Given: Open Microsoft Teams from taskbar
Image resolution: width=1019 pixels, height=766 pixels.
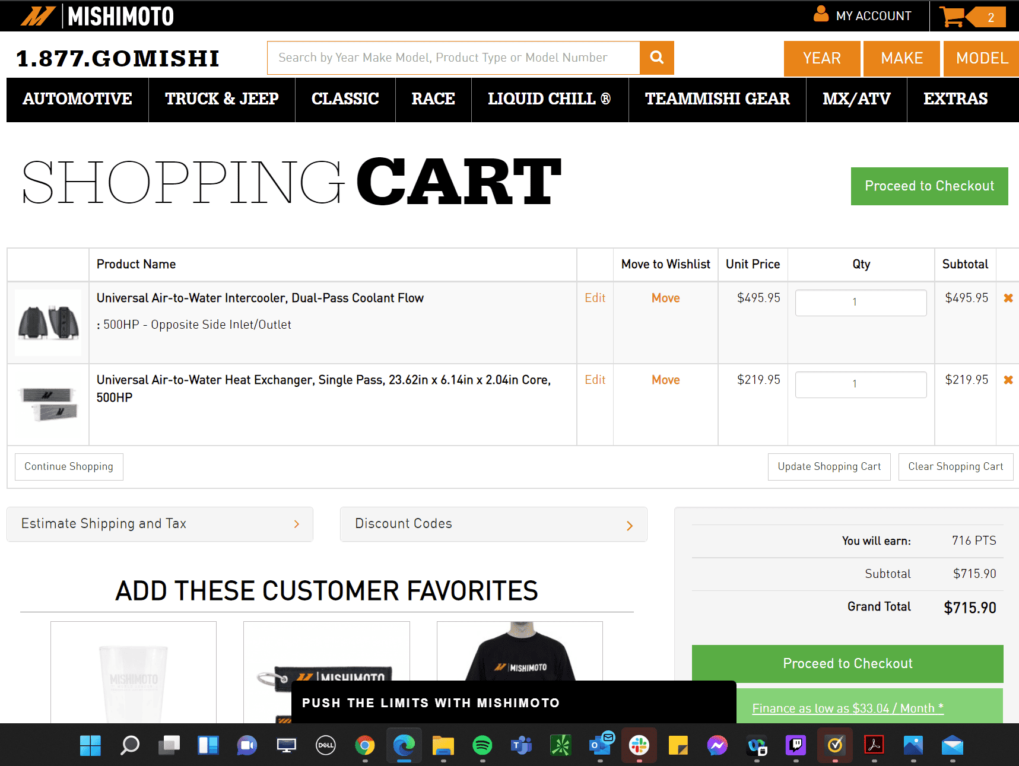Looking at the screenshot, I should [x=522, y=745].
